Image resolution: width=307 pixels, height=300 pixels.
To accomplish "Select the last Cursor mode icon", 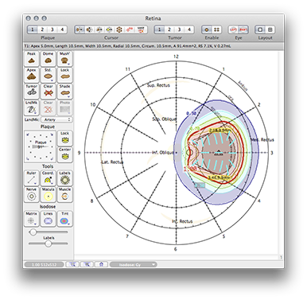I will click(x=141, y=29).
